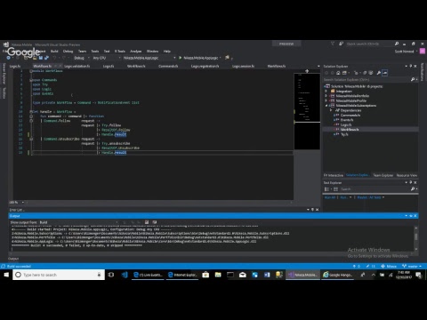Open the Window menu

(152, 52)
